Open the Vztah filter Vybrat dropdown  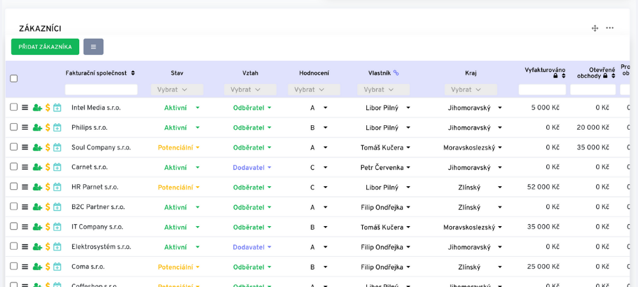pos(250,90)
